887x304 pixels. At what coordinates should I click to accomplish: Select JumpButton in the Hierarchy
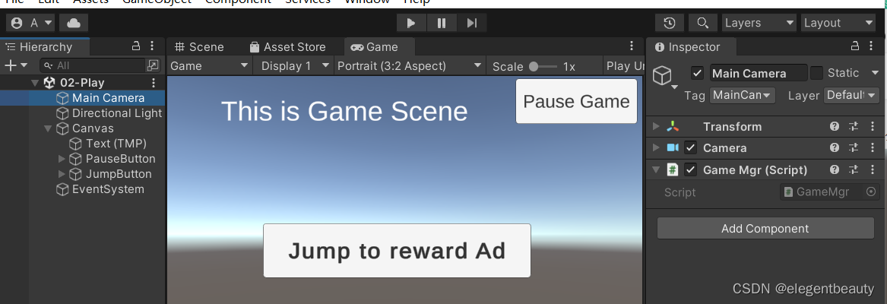[x=119, y=174]
